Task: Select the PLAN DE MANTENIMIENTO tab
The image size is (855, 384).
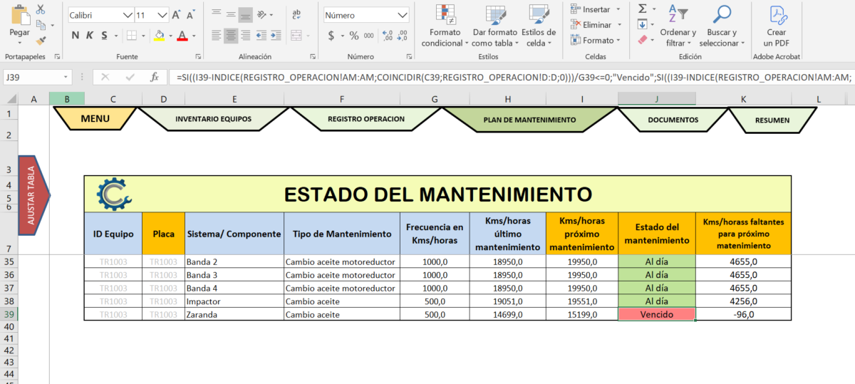Action: pyautogui.click(x=529, y=120)
